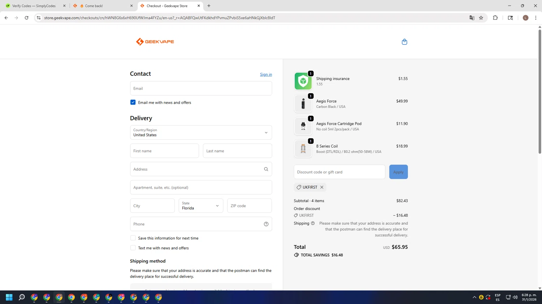Open the shopping bag cart icon
The width and height of the screenshot is (542, 304).
point(404,42)
